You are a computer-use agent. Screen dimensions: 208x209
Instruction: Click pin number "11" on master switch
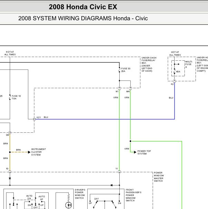(x=117, y=169)
